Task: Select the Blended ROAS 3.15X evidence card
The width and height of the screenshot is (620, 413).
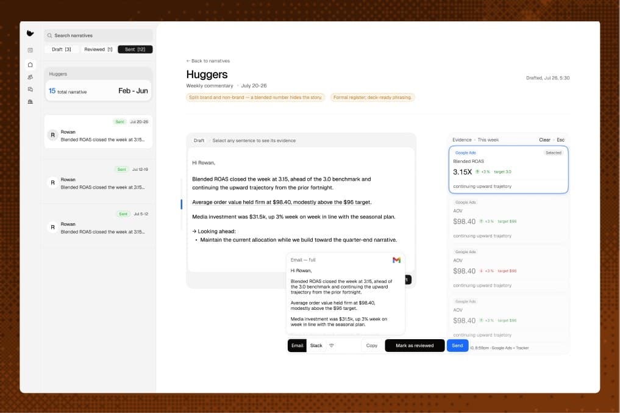Action: click(508, 170)
